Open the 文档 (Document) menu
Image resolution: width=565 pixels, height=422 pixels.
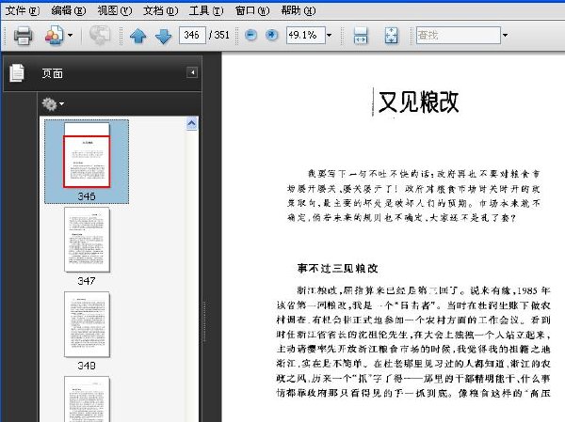[x=160, y=10]
